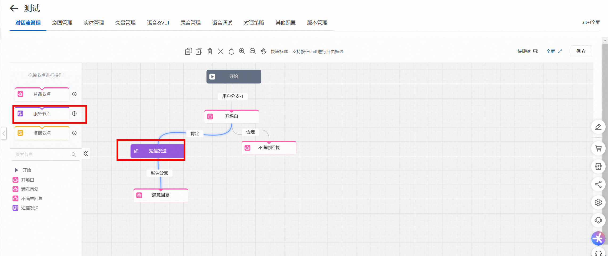The image size is (608, 256).
Task: Click the 否定 branch label
Action: point(250,132)
